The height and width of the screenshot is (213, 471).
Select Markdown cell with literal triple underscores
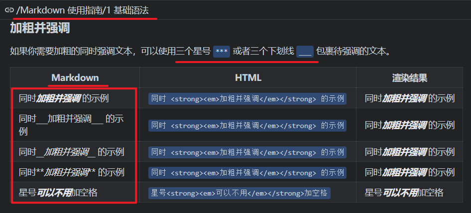point(75,125)
